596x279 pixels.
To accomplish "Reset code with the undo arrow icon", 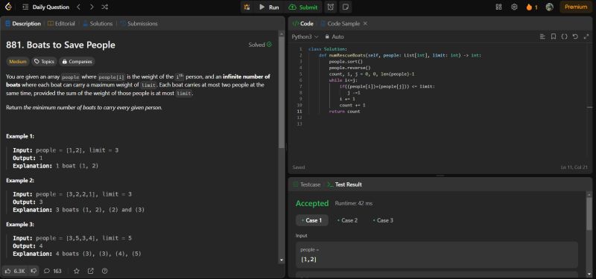I will 575,36.
